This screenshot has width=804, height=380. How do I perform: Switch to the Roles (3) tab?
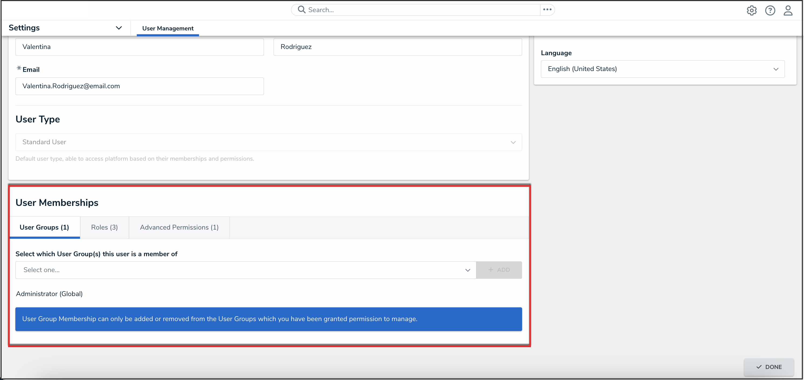(x=104, y=227)
